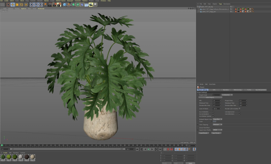Add a deformer object

[82, 5]
